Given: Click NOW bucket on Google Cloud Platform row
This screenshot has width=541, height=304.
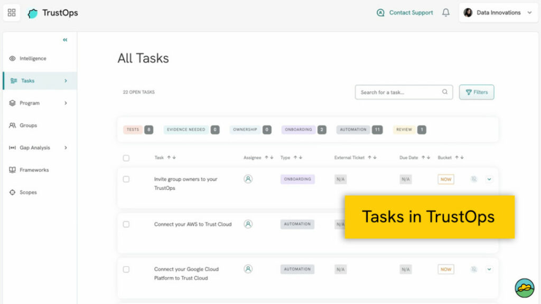Looking at the screenshot, I should click(446, 269).
